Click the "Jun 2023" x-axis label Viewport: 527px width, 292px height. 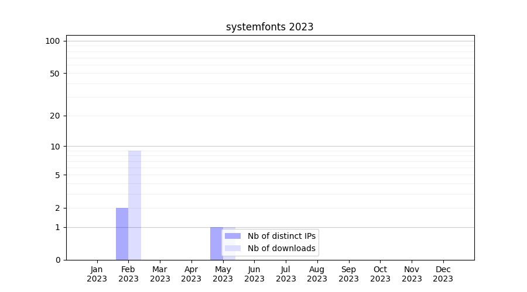pyautogui.click(x=254, y=274)
